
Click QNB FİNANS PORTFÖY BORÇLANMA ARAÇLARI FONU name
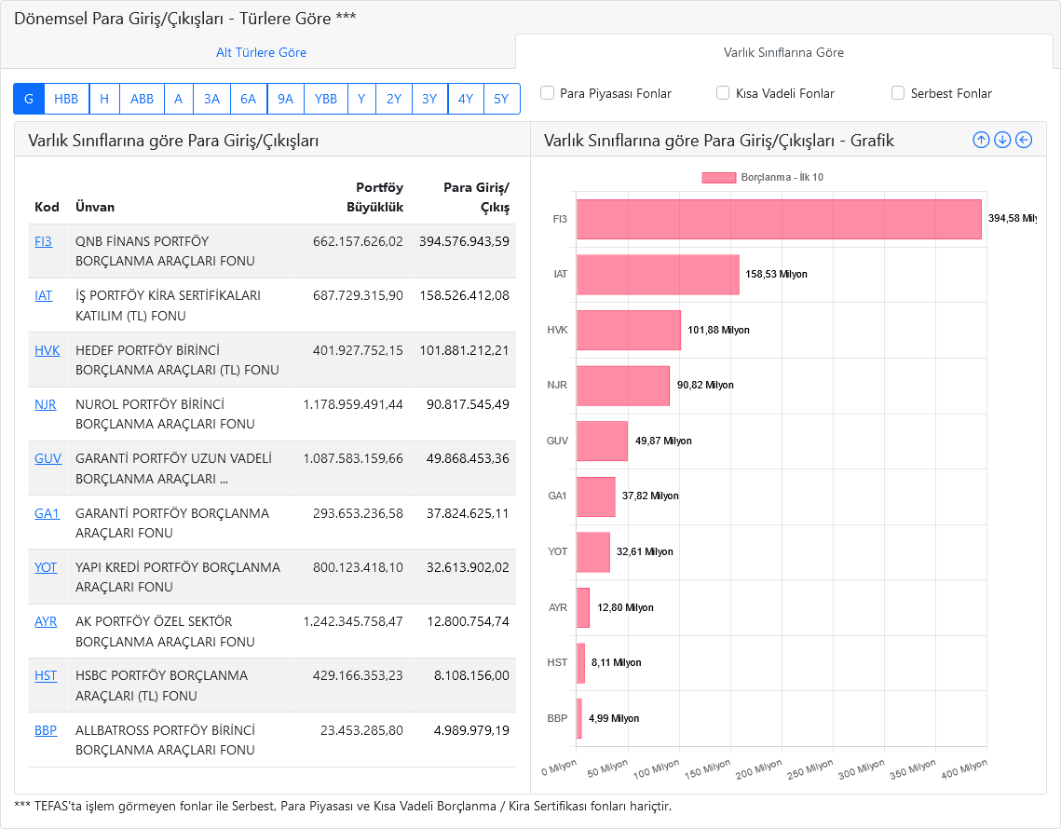pos(165,251)
